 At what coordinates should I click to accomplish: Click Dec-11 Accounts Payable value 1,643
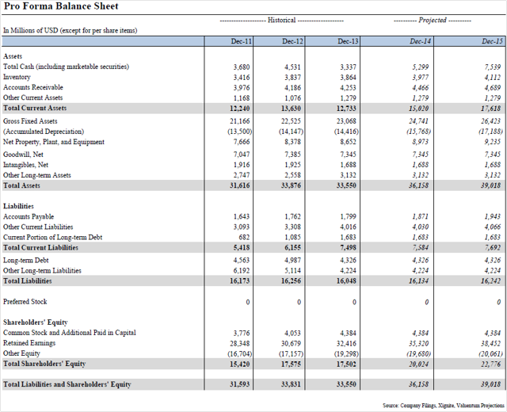(x=242, y=216)
